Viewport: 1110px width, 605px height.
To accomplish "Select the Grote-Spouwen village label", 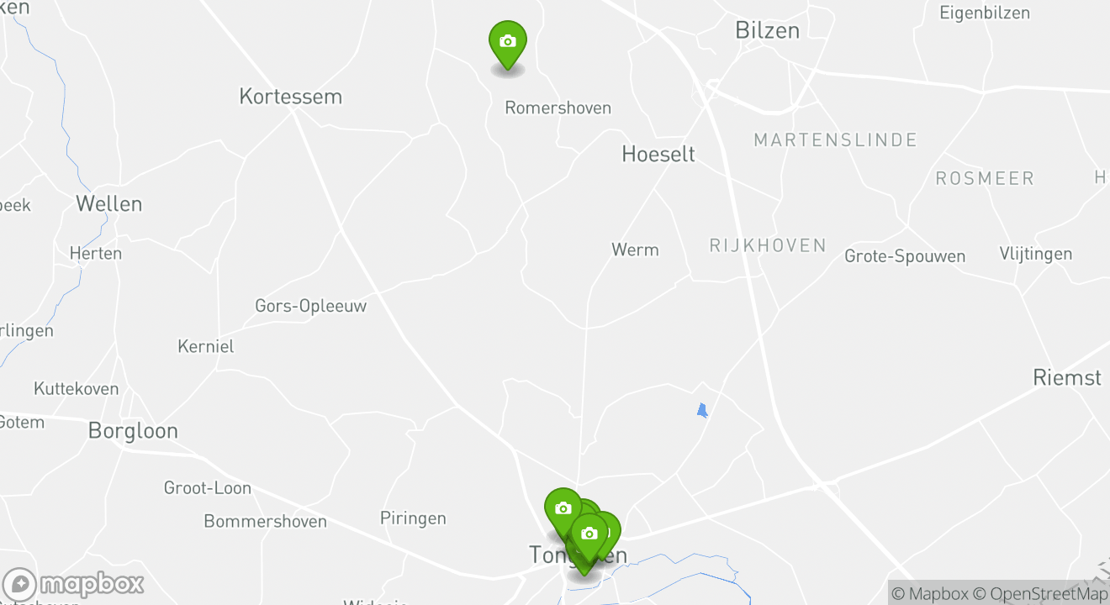I will tap(905, 256).
